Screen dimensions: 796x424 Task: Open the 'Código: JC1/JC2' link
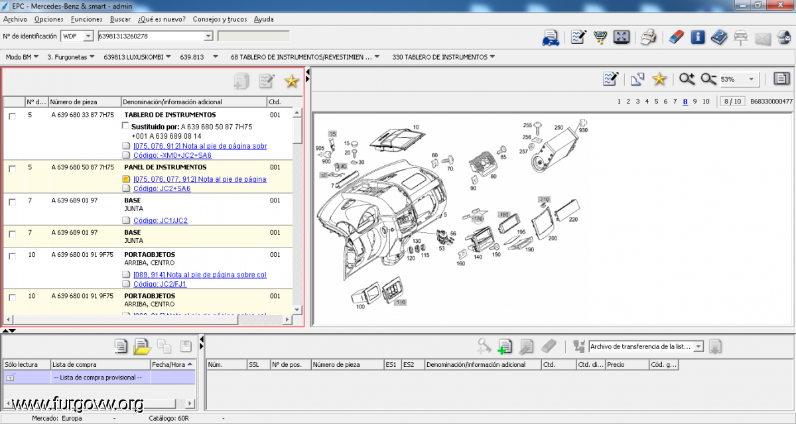click(x=161, y=220)
